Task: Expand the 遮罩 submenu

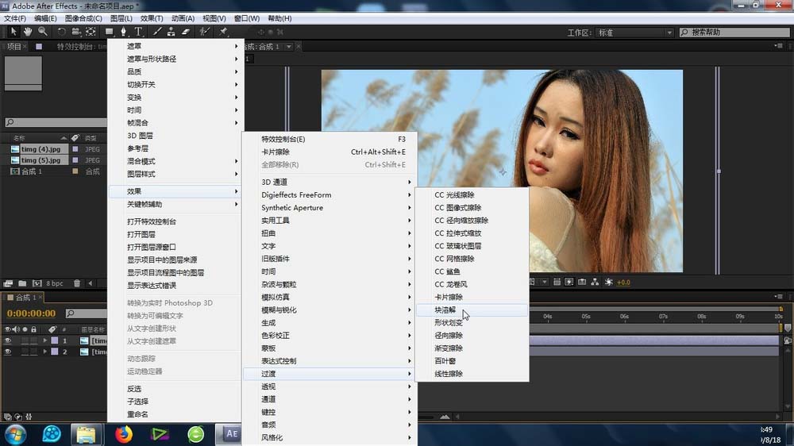Action: (x=176, y=46)
